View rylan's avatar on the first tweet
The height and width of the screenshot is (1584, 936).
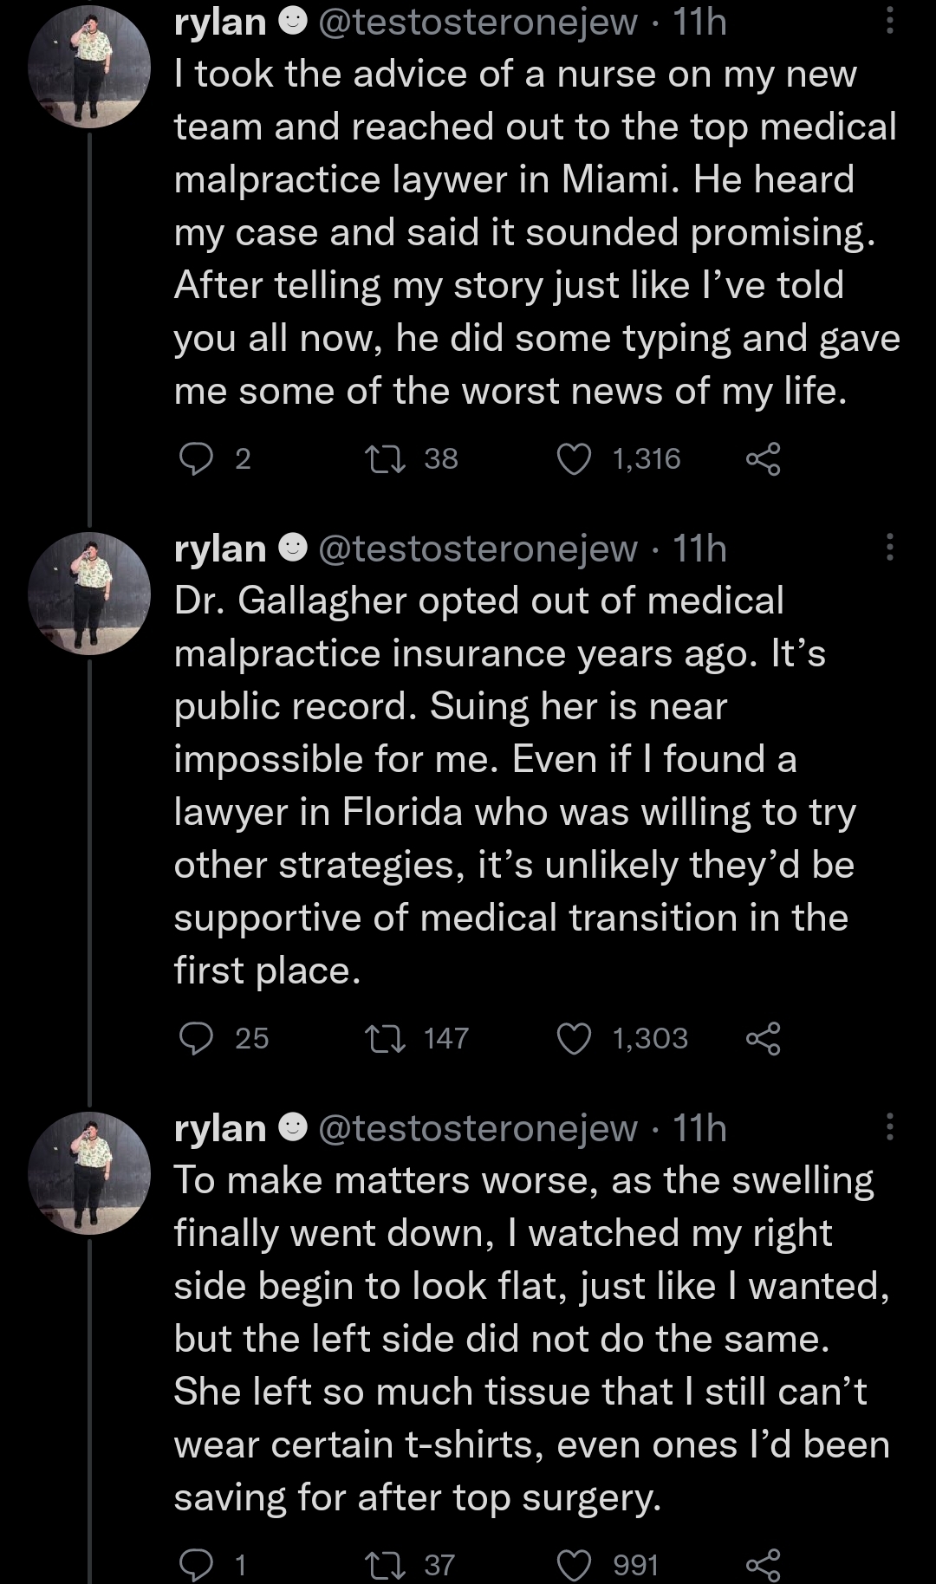coord(89,67)
